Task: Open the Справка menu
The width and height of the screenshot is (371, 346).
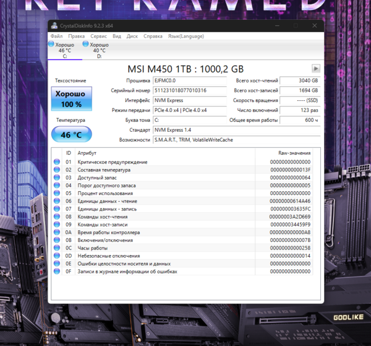Action: point(153,37)
